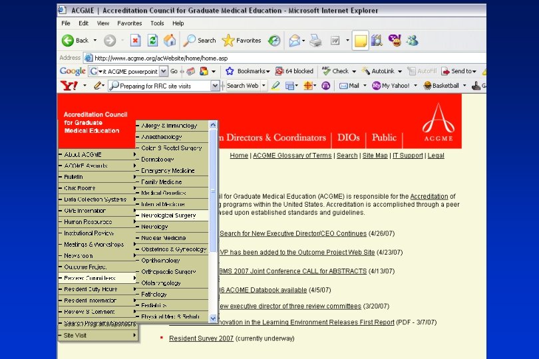The width and height of the screenshot is (539, 359).
Task: Open the Tools menu
Action: point(157,23)
